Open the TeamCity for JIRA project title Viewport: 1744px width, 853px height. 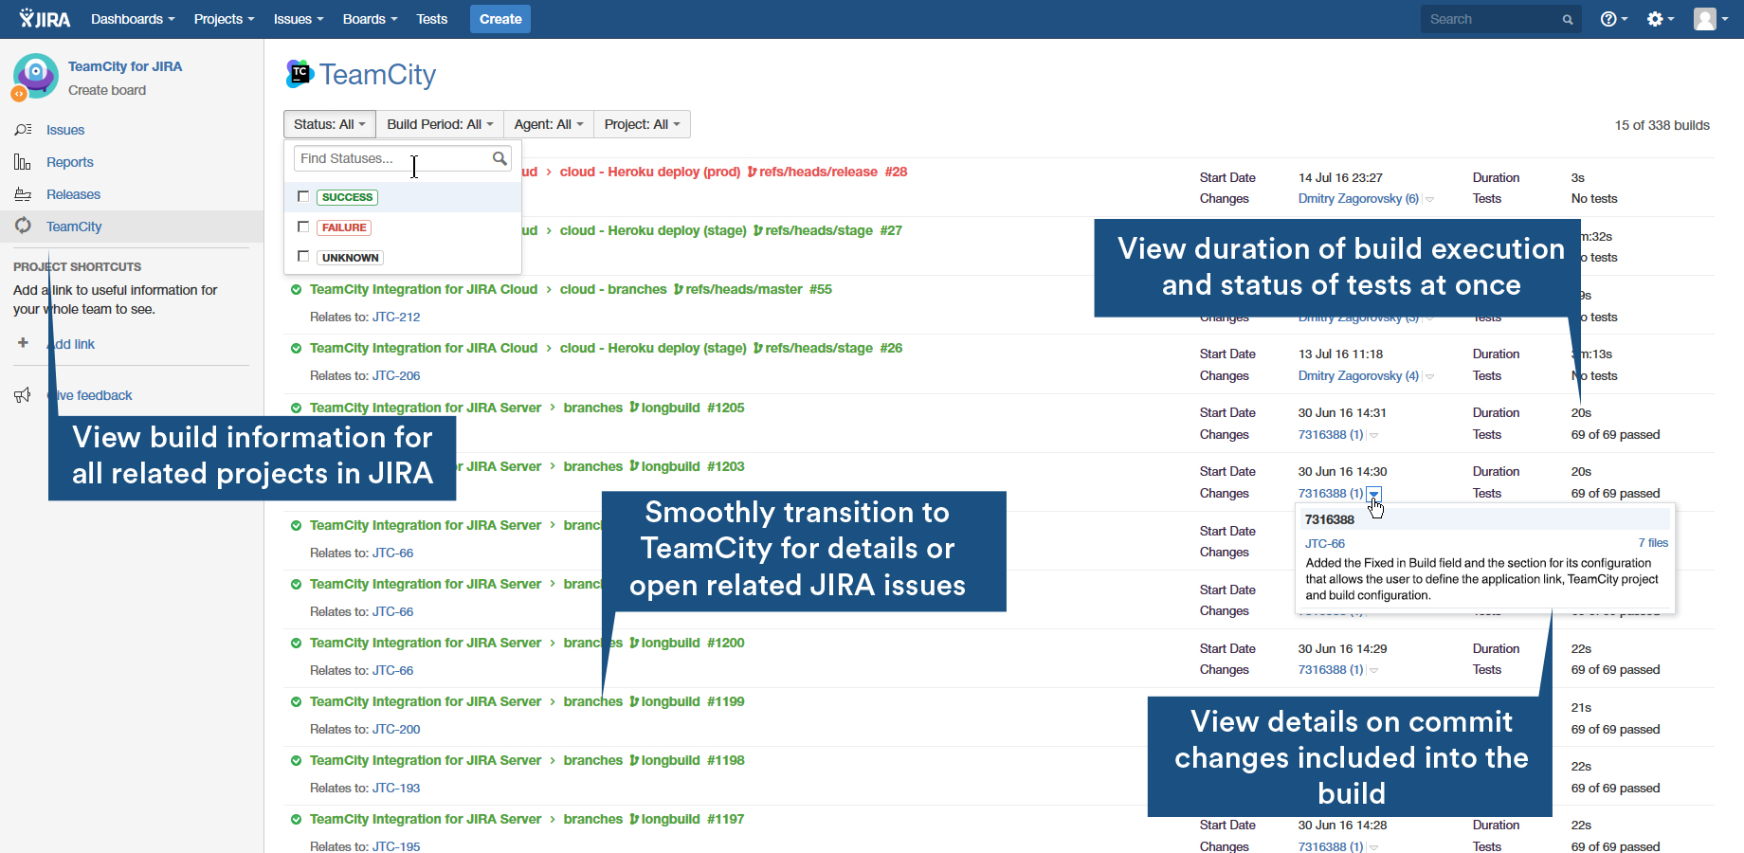[125, 66]
